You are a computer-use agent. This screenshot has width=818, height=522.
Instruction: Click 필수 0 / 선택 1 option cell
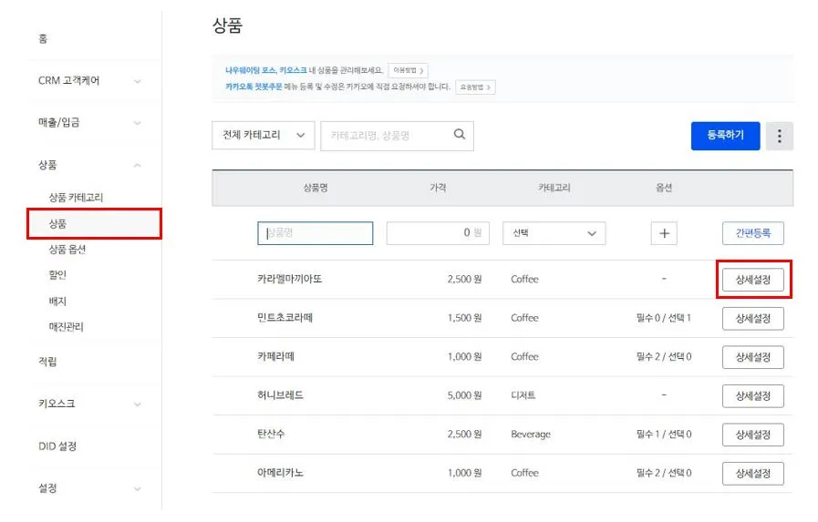click(664, 318)
